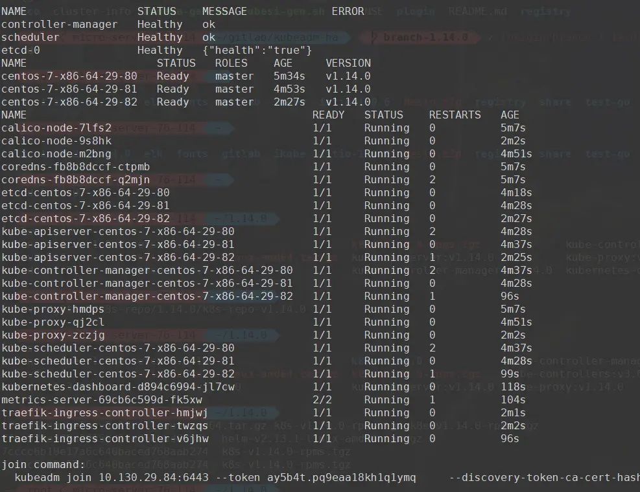The height and width of the screenshot is (492, 640).
Task: Click the MESSAGE column header
Action: click(x=224, y=12)
